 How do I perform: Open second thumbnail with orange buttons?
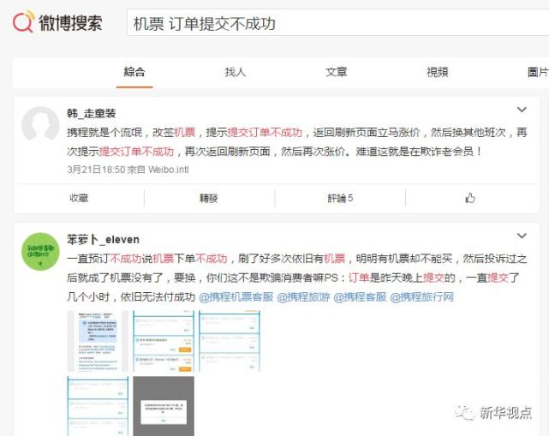(164, 341)
